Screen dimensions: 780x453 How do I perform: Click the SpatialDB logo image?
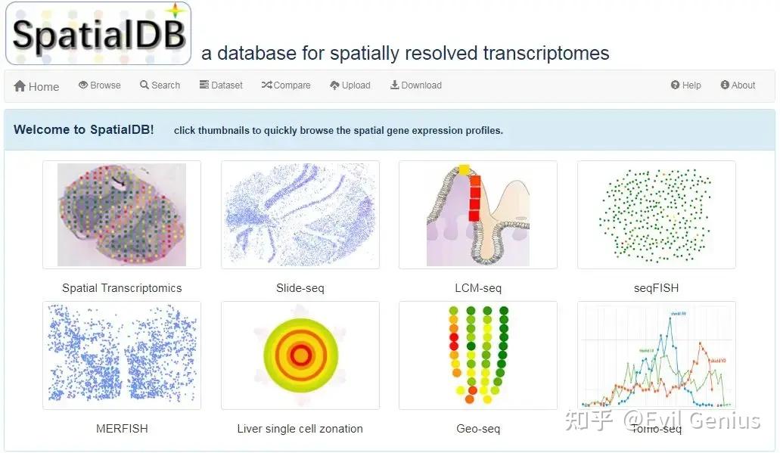tap(98, 33)
